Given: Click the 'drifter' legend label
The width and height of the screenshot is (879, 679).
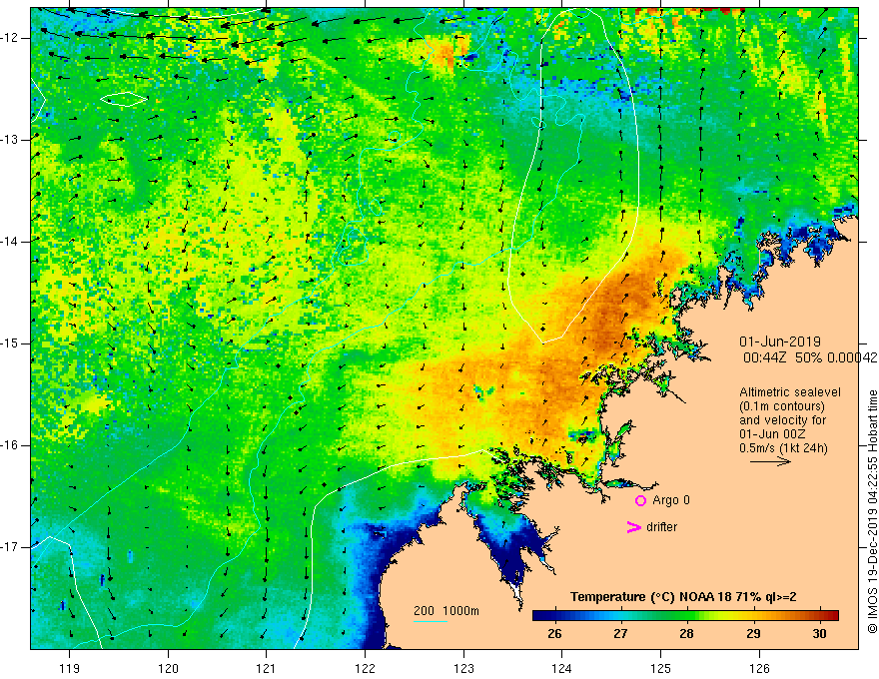Looking at the screenshot, I should (x=661, y=527).
